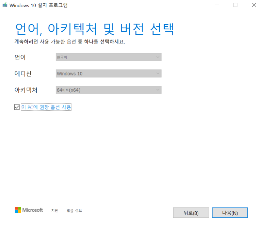Click the 뒤로(B) button
This screenshot has width=263, height=227.
click(191, 213)
